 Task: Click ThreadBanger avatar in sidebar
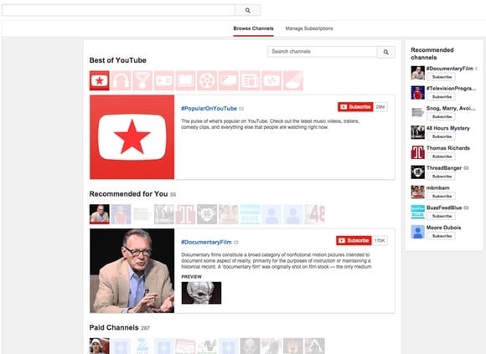418,172
